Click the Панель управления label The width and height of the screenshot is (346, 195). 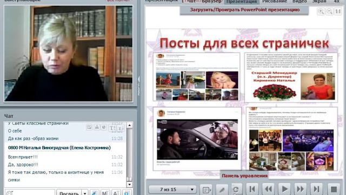244,175
